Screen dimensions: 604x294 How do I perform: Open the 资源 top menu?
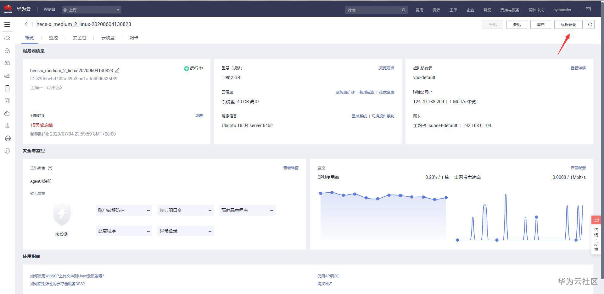[x=436, y=10]
